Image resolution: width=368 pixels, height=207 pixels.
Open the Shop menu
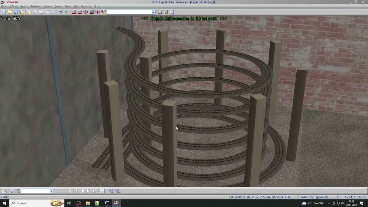coord(97,6)
